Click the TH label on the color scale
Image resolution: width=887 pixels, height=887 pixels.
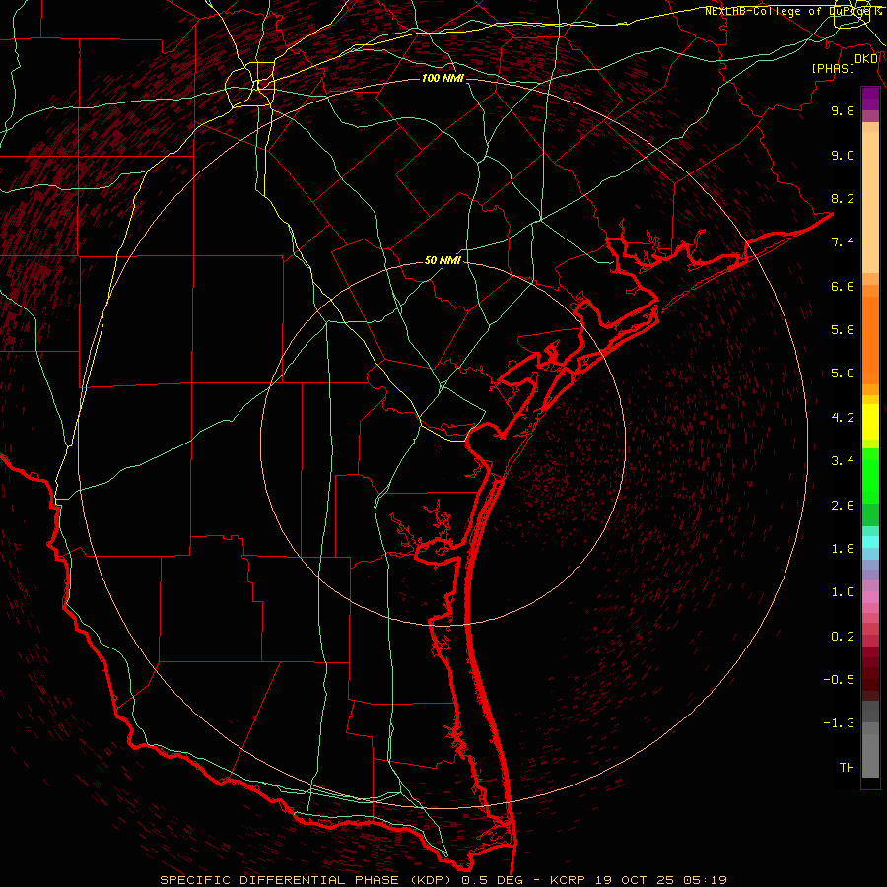pos(847,768)
